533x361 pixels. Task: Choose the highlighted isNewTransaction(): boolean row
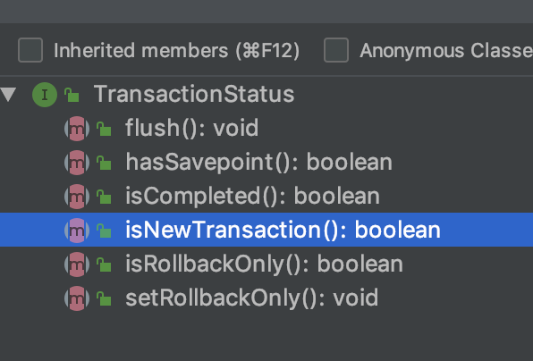pyautogui.click(x=266, y=230)
